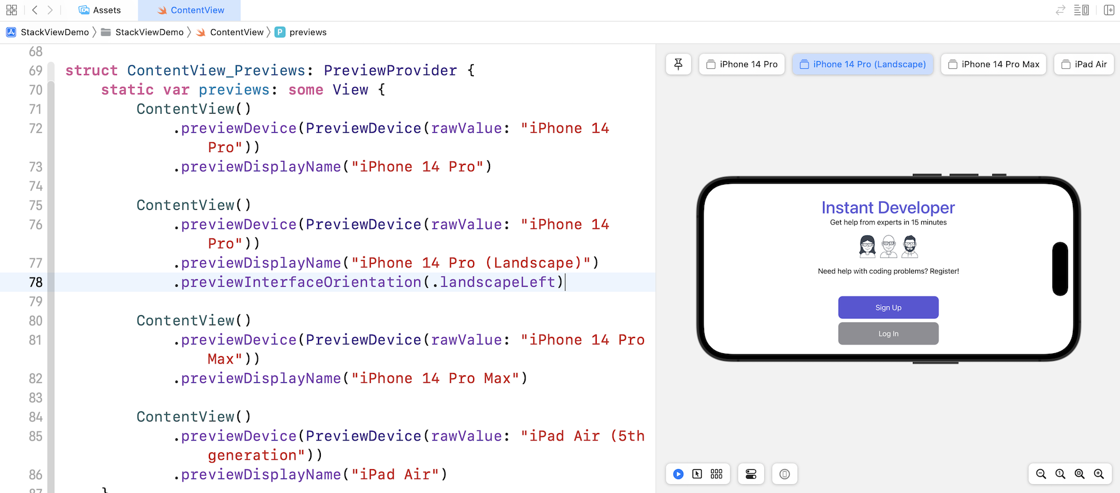Switch preview to iPhone 14 Pro Max

(993, 64)
